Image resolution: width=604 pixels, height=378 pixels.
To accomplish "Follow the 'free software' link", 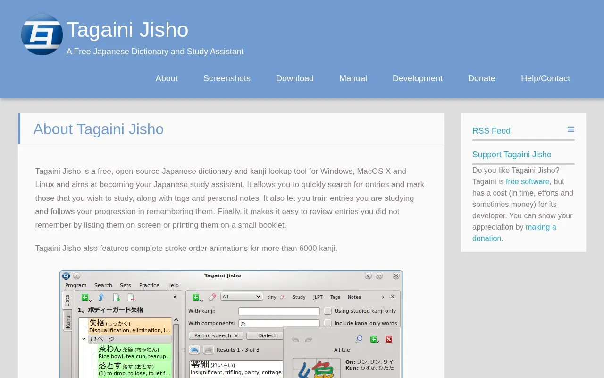I will click(528, 181).
